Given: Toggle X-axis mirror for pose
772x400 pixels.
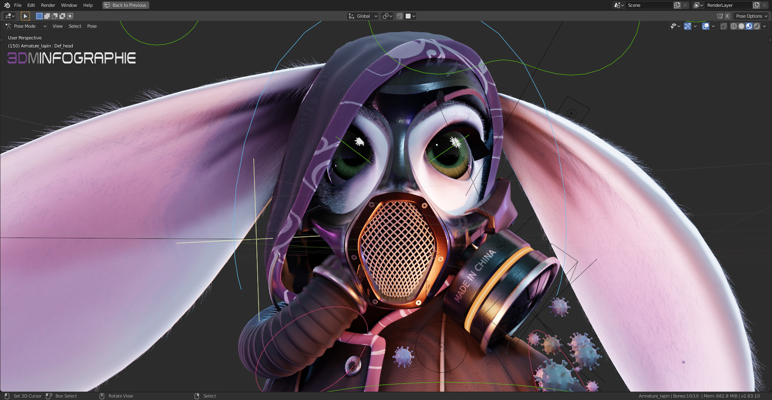Looking at the screenshot, I should 727,16.
